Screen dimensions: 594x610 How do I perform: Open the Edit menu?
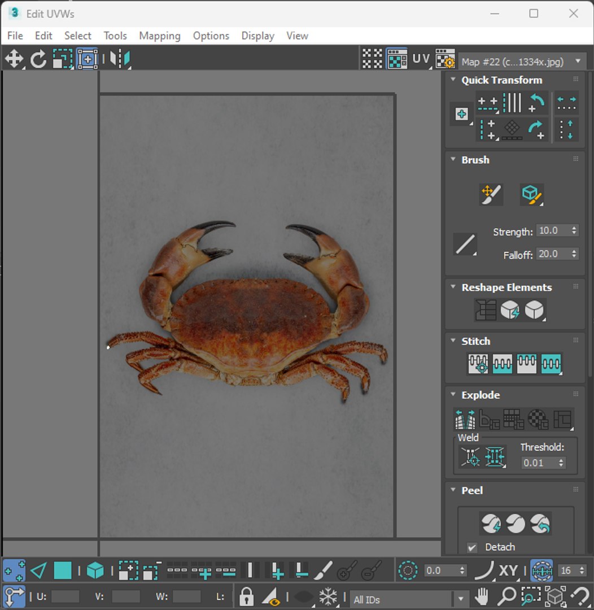43,36
